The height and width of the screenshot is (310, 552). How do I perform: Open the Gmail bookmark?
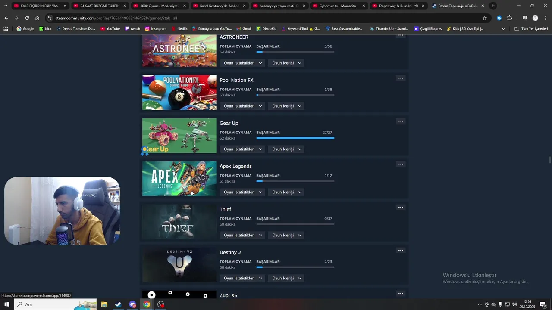244,29
